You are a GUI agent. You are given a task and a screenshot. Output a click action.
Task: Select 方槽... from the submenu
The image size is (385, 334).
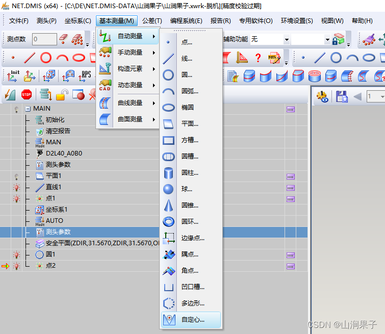[x=191, y=140]
